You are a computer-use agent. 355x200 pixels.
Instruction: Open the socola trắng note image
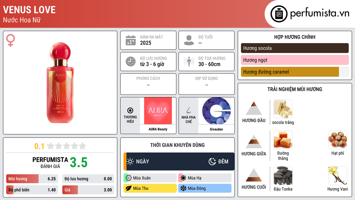(x=283, y=109)
